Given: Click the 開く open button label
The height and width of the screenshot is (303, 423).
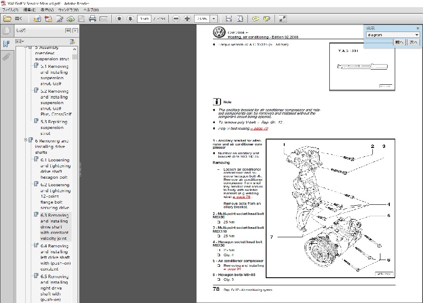Looking at the screenshot, I should [x=19, y=19].
